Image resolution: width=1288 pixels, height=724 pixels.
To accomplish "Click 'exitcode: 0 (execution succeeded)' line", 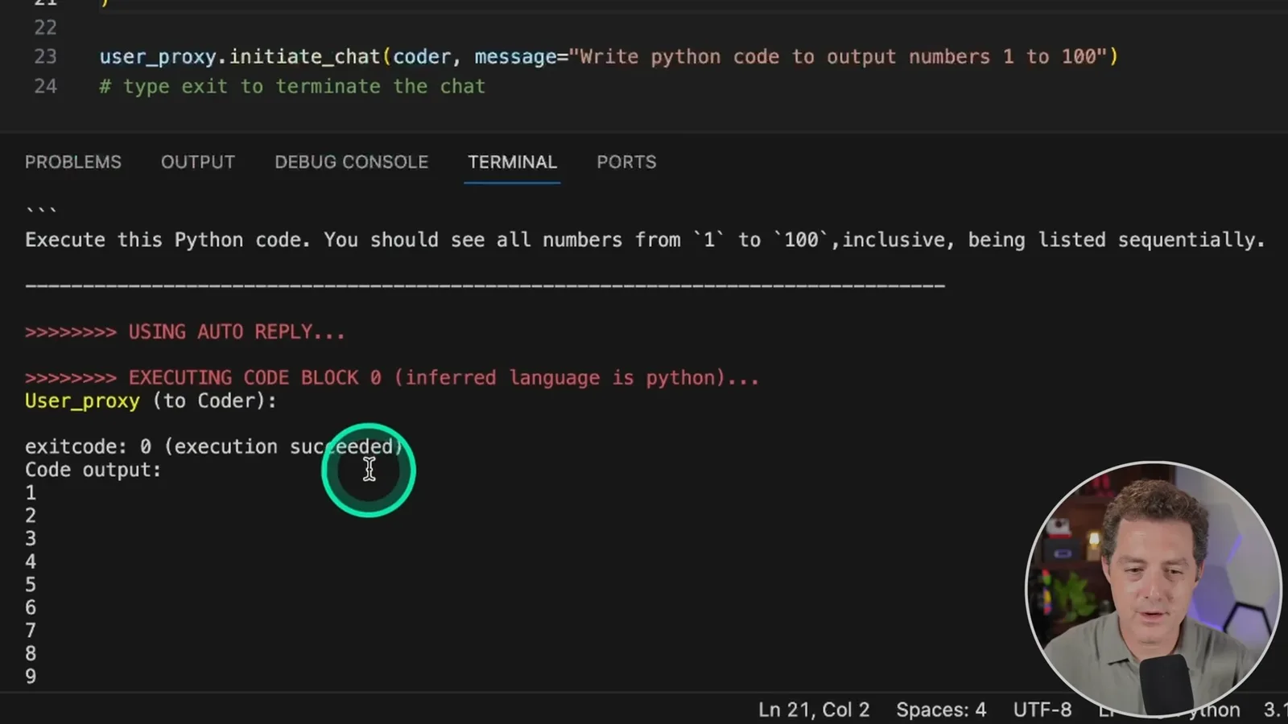I will [214, 446].
